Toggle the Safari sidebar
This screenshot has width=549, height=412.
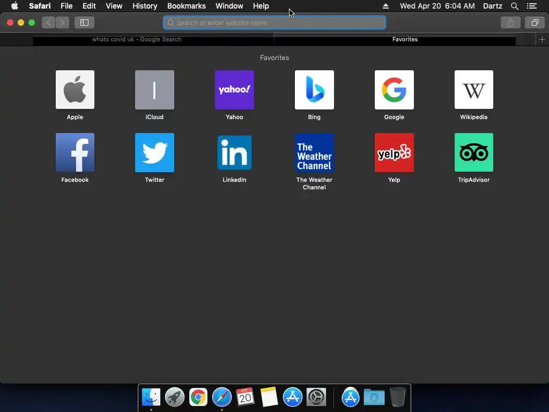tap(84, 23)
